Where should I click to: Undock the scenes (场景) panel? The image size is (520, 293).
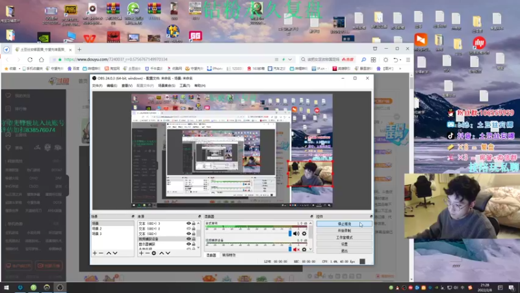[x=133, y=216]
